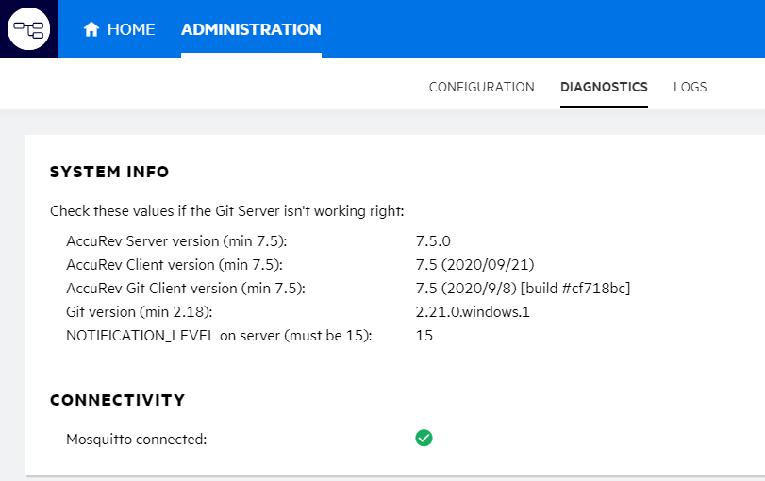The height and width of the screenshot is (481, 765).
Task: Click the 7.5.0 server version value
Action: [x=434, y=240]
